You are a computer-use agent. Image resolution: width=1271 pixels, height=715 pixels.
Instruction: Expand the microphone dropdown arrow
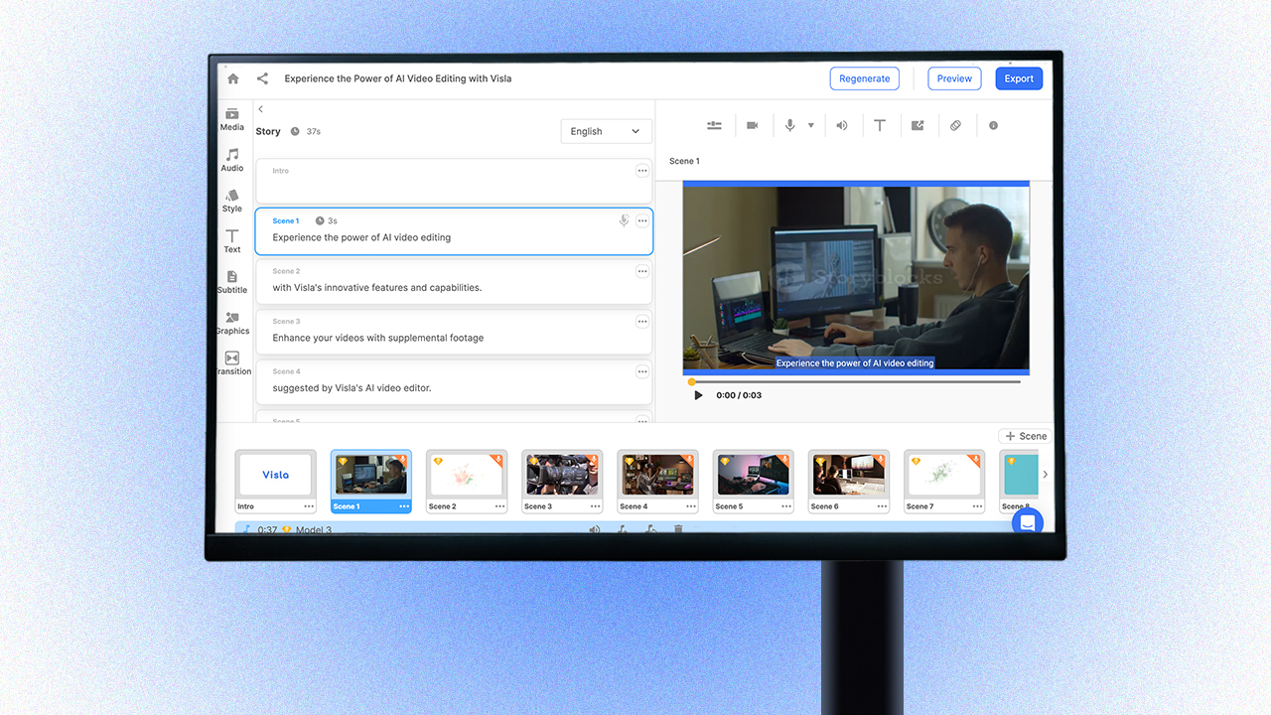click(x=810, y=126)
